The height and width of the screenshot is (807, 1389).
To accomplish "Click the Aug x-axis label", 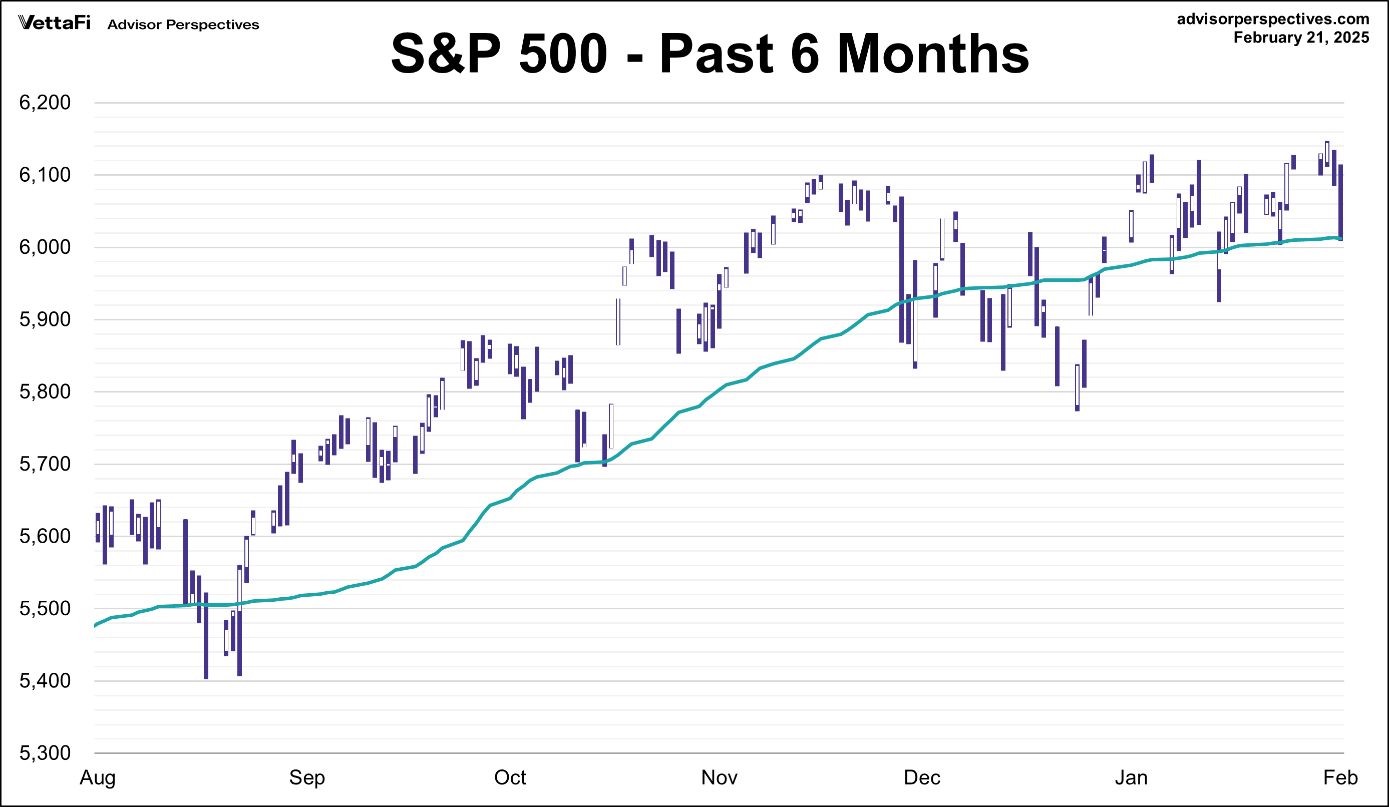I will [x=98, y=778].
